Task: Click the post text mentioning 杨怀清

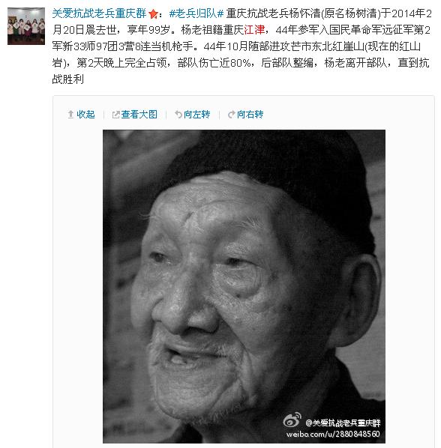Action: [x=241, y=46]
